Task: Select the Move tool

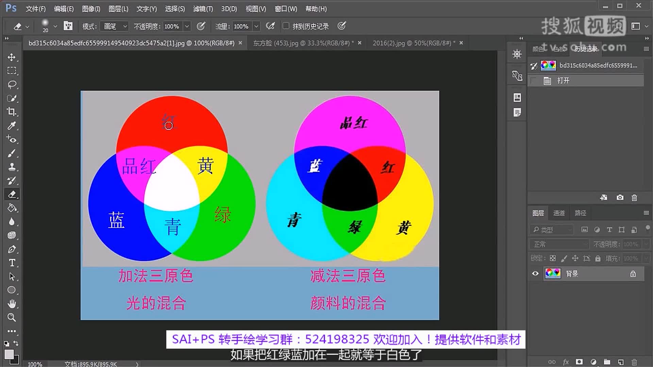Action: tap(12, 57)
